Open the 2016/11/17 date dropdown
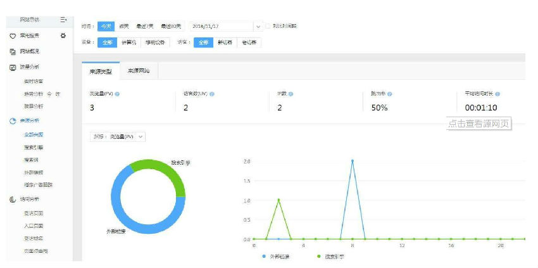Image resolution: width=538 pixels, height=268 pixels. 258,27
